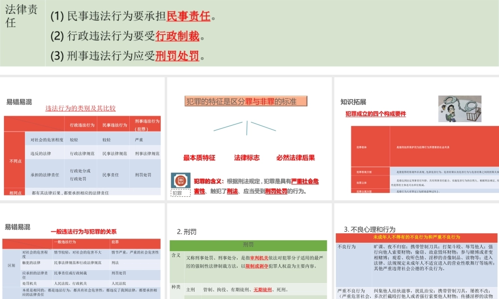499x299 pixels.
Task: Open the 3. 不良心理和行为 slide thumbnail
Action: (417, 251)
